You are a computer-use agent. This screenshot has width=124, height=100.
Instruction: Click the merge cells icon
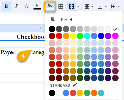pyautogui.click(x=71, y=6)
